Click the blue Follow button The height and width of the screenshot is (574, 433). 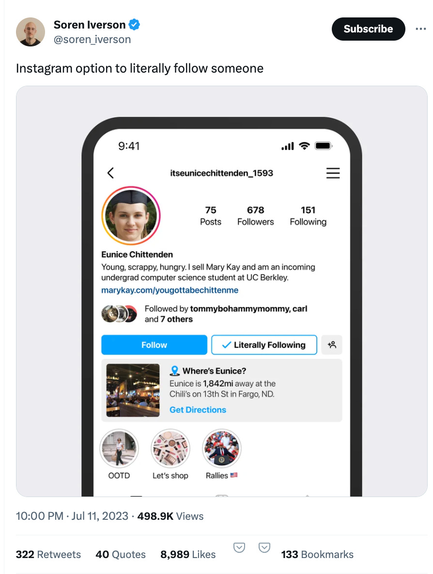pyautogui.click(x=154, y=345)
